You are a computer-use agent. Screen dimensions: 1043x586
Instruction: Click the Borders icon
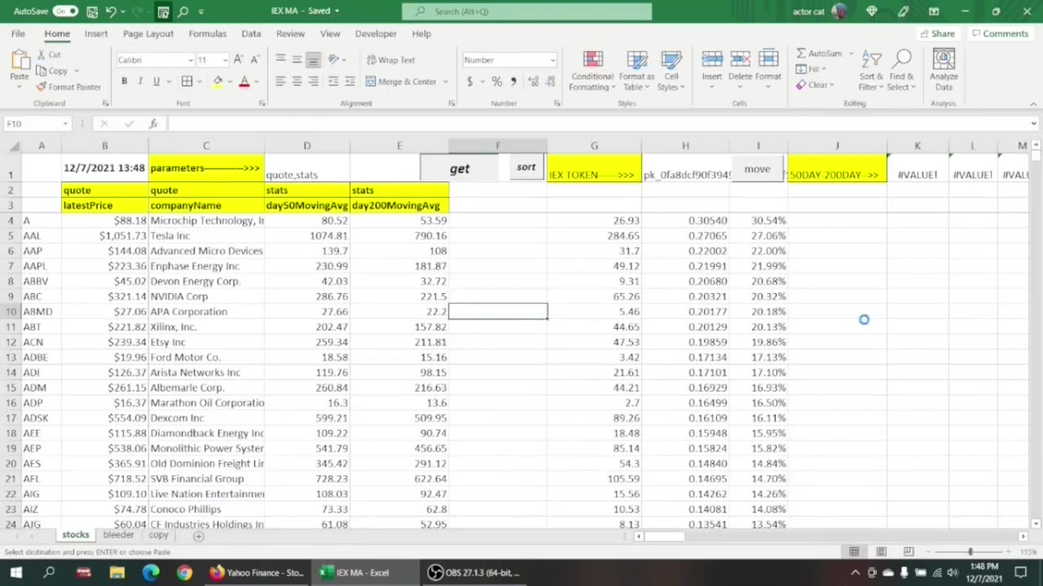click(x=187, y=81)
